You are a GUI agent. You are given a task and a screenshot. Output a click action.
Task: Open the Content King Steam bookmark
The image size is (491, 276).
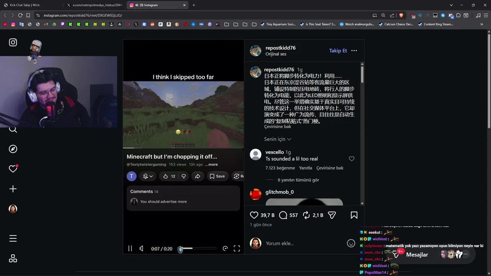(x=436, y=24)
